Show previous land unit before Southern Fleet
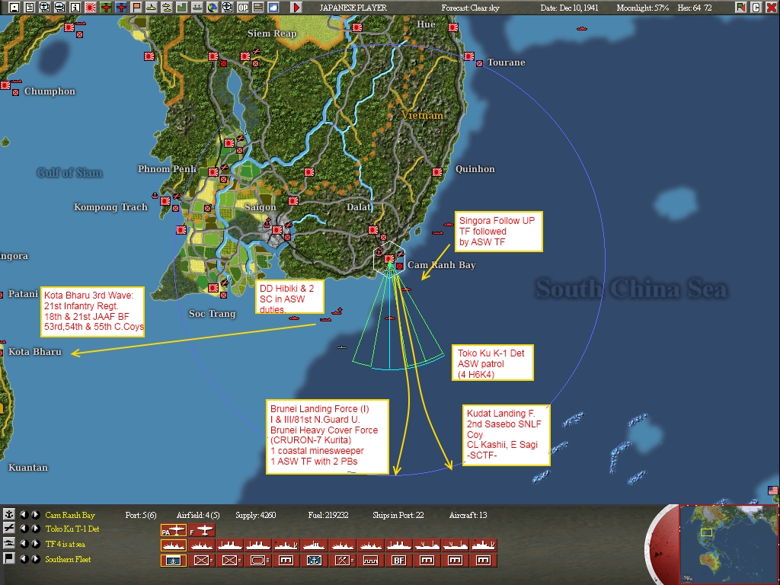This screenshot has width=780, height=585. pos(24,558)
